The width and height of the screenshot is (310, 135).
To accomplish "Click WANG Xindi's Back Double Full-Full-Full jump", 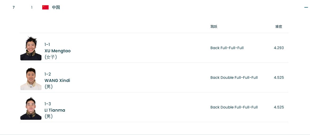I will tap(234, 77).
